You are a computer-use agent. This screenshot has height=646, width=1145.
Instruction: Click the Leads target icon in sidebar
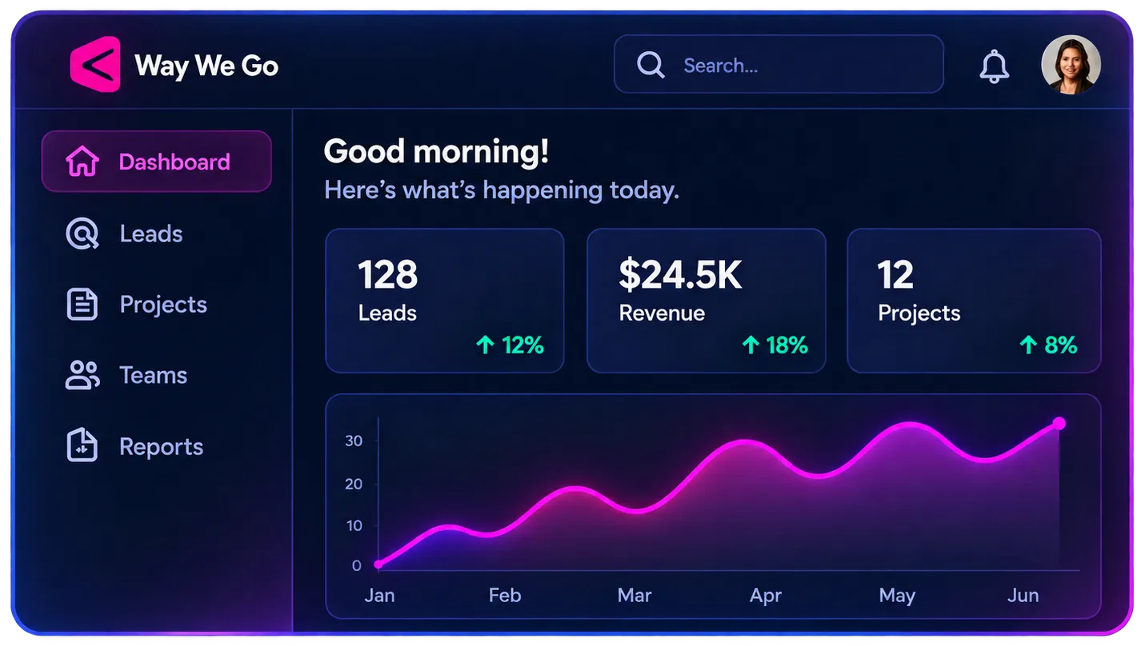click(82, 233)
